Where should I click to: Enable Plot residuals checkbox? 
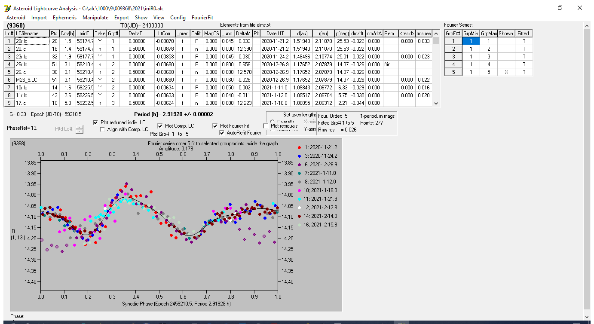pyautogui.click(x=266, y=126)
